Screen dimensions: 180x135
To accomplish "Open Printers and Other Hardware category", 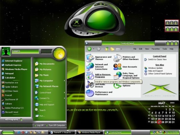I will point(126,58).
